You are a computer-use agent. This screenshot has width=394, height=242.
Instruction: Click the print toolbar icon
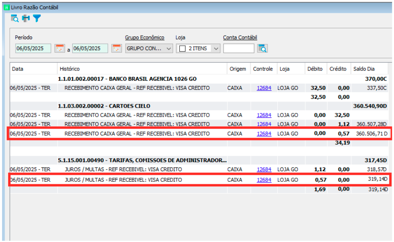(25, 18)
